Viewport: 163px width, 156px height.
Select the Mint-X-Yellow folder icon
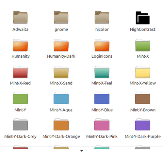click(x=143, y=72)
